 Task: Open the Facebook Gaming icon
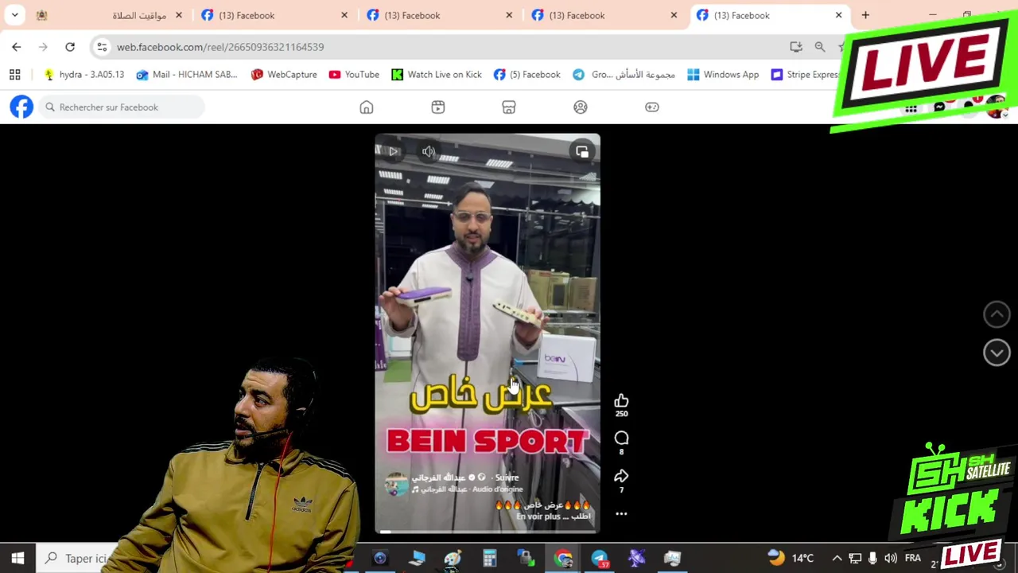(x=652, y=107)
